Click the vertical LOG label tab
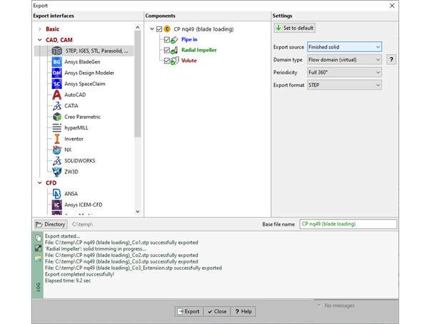Viewport: 428px width, 324px height. pyautogui.click(x=39, y=287)
